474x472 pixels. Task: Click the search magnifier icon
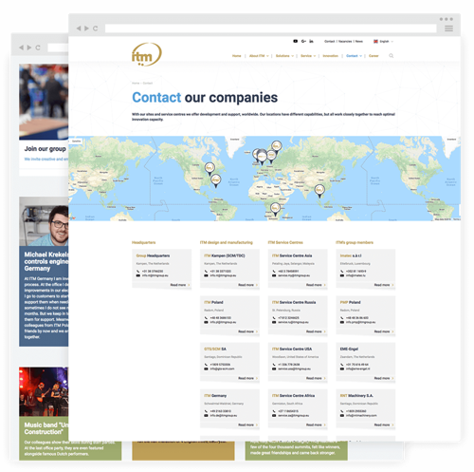coord(392,56)
